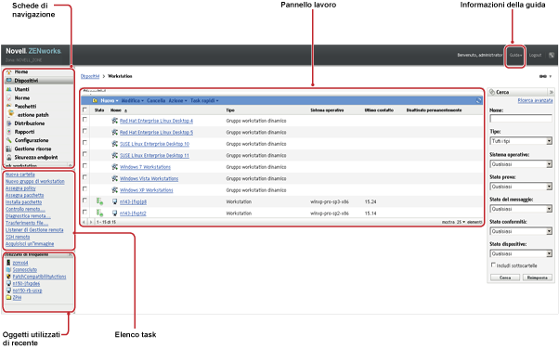559x349 pixels.
Task: Check the Windows 7 Workstations row
Action: [x=84, y=166]
